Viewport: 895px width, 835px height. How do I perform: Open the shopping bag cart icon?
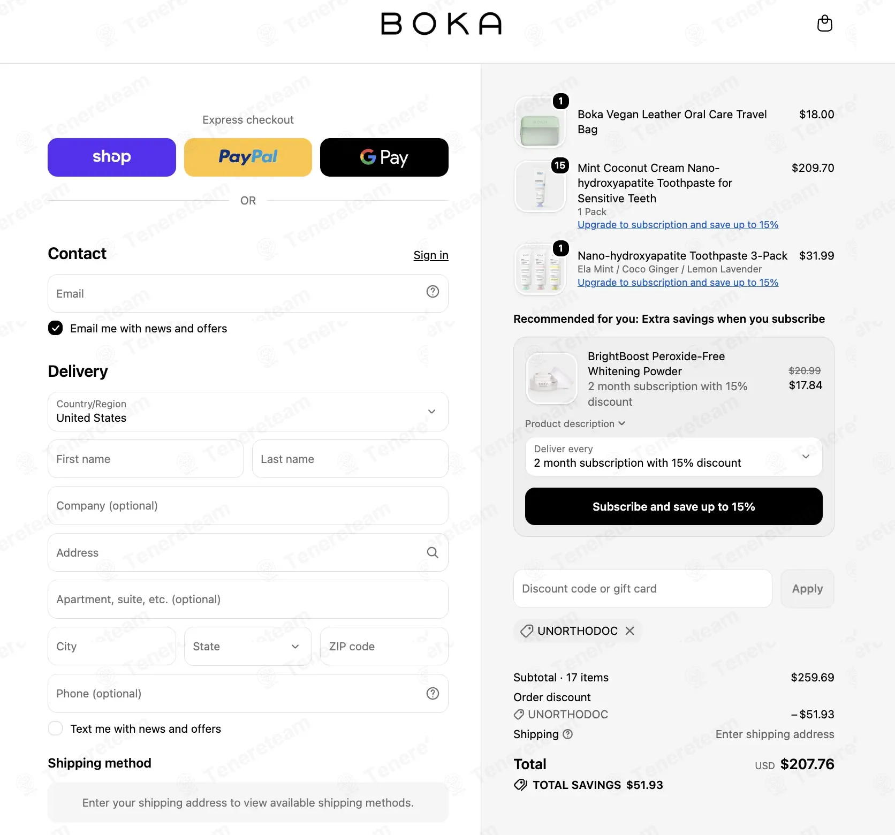coord(824,24)
